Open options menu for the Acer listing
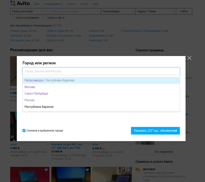 130,144
